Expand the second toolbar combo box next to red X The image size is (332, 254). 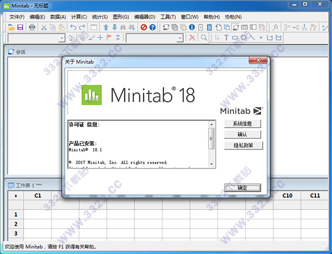[180, 38]
